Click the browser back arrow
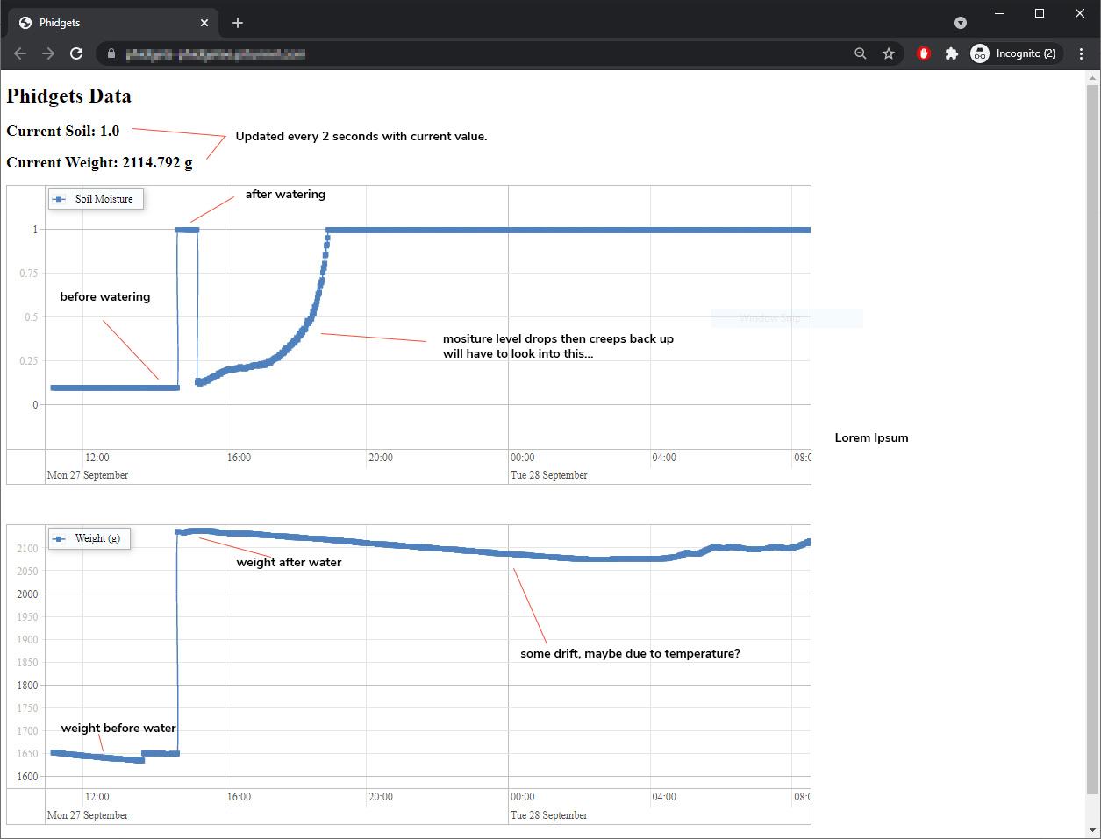 pos(20,53)
